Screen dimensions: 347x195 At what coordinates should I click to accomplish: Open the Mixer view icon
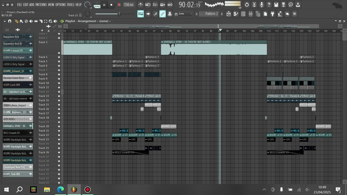pyautogui.click(x=250, y=14)
